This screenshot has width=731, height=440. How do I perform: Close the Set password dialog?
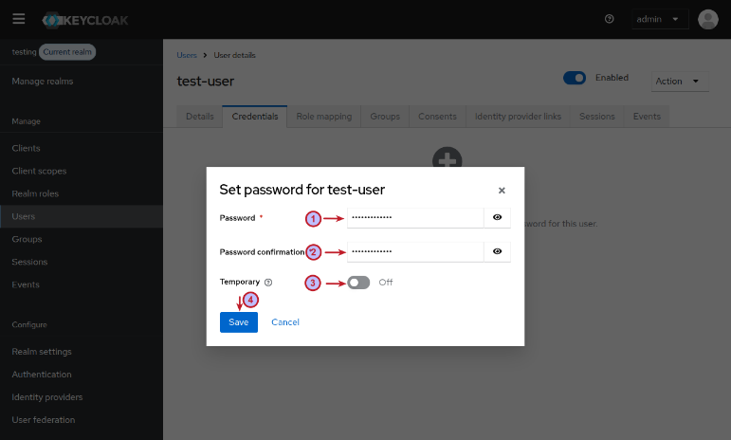pyautogui.click(x=502, y=191)
